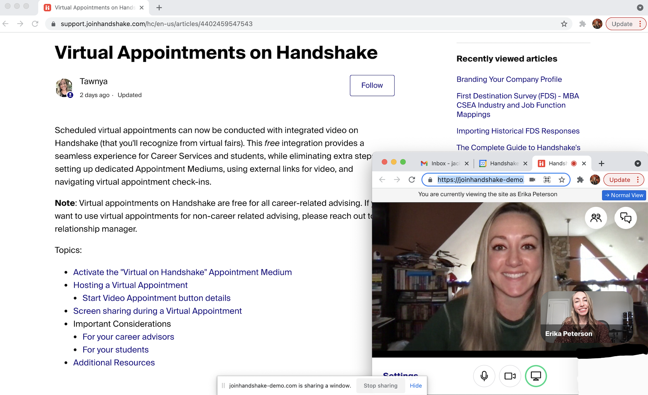View site info lock icon in main browser
648x395 pixels.
click(x=53, y=24)
